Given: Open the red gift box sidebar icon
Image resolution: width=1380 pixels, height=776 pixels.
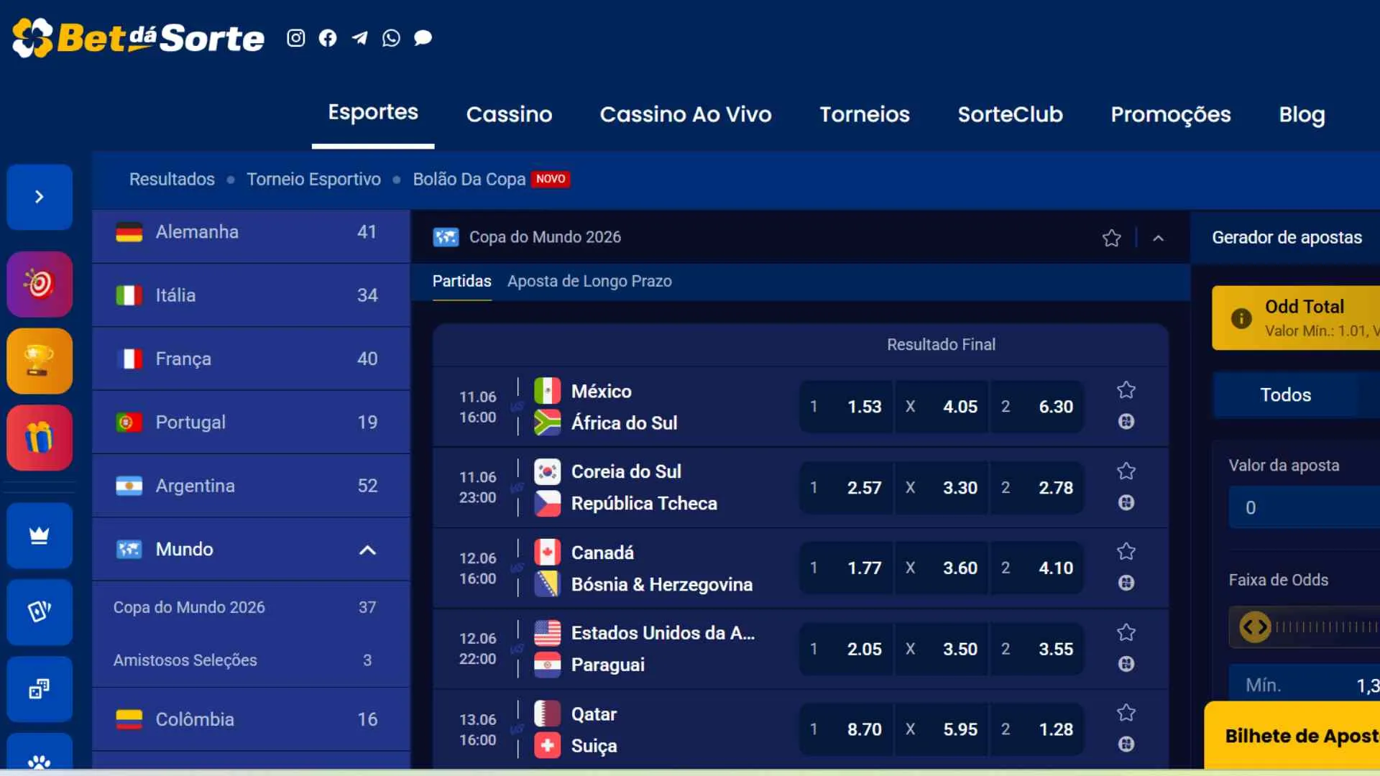Looking at the screenshot, I should coord(40,438).
